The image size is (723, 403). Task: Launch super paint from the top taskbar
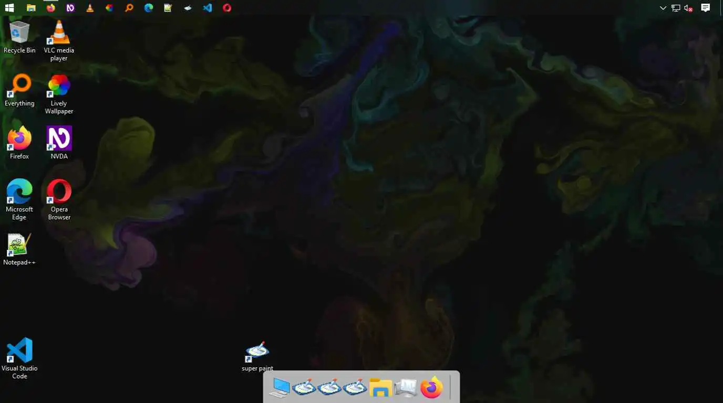point(188,8)
